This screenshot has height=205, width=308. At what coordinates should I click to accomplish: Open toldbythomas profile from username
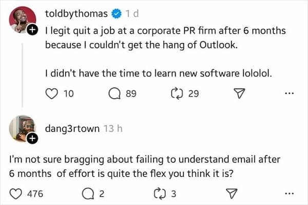(74, 12)
